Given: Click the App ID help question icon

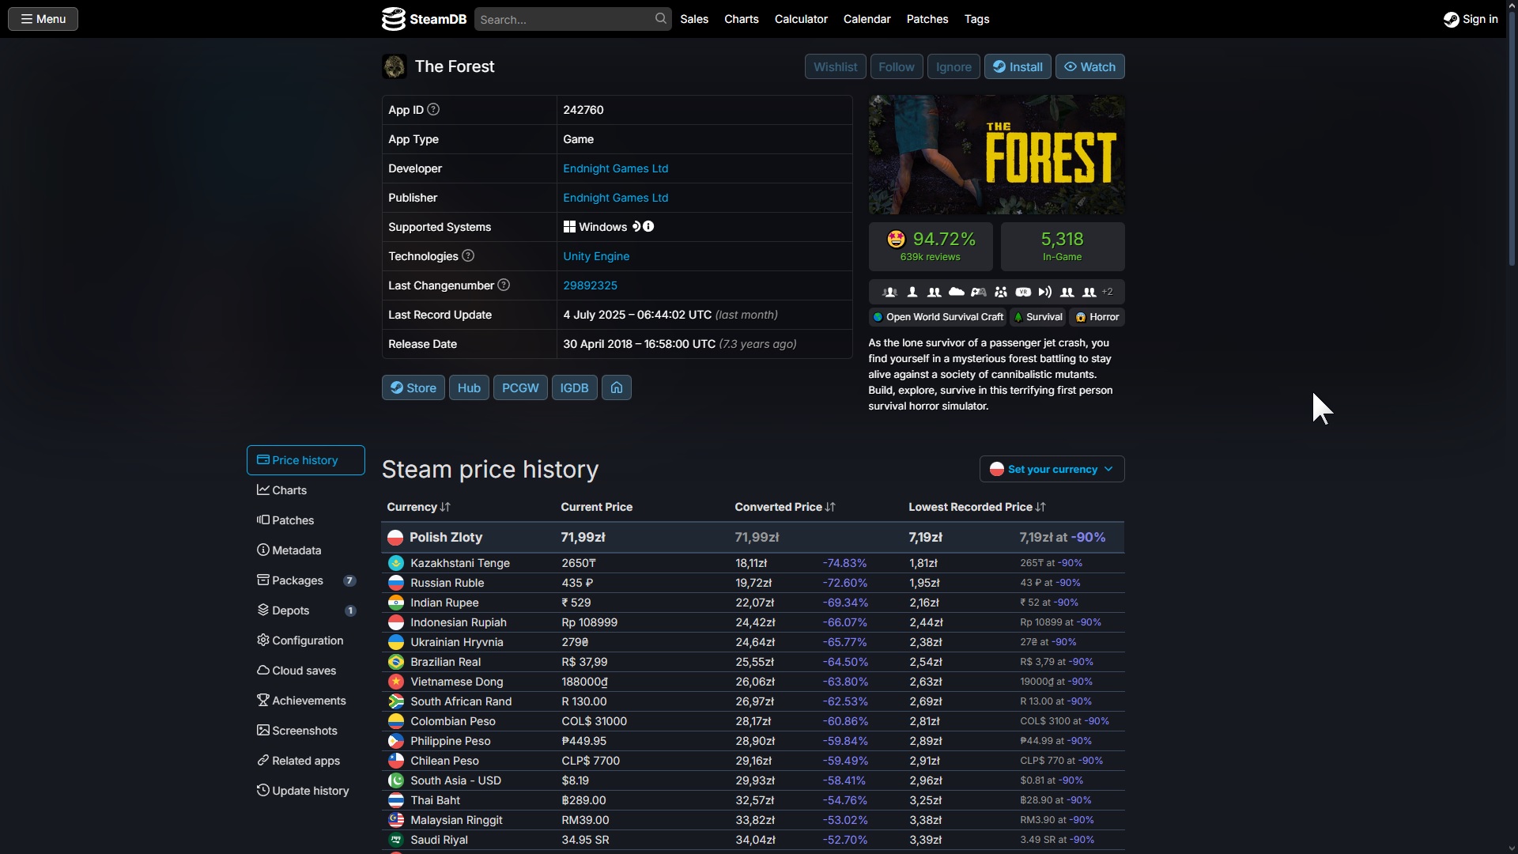Looking at the screenshot, I should [x=433, y=110].
